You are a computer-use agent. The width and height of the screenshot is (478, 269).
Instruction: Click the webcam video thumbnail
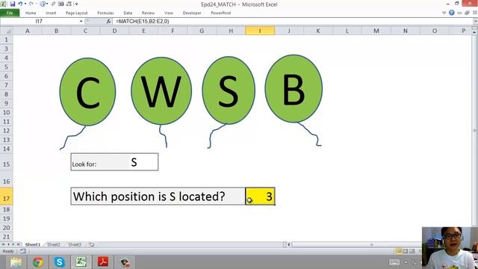[450, 248]
